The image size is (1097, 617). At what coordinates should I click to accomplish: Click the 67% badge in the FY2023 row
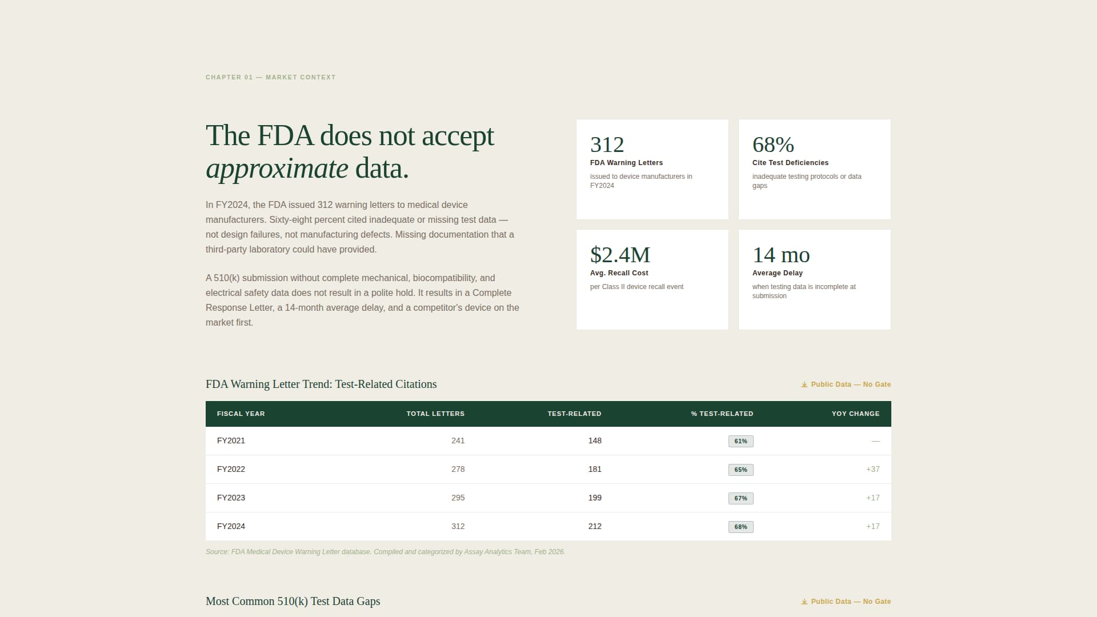coord(740,498)
